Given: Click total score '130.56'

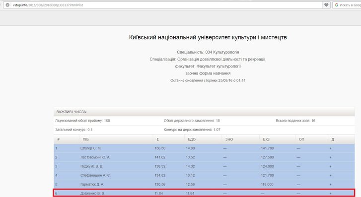Looking at the screenshot, I should coord(160,184).
